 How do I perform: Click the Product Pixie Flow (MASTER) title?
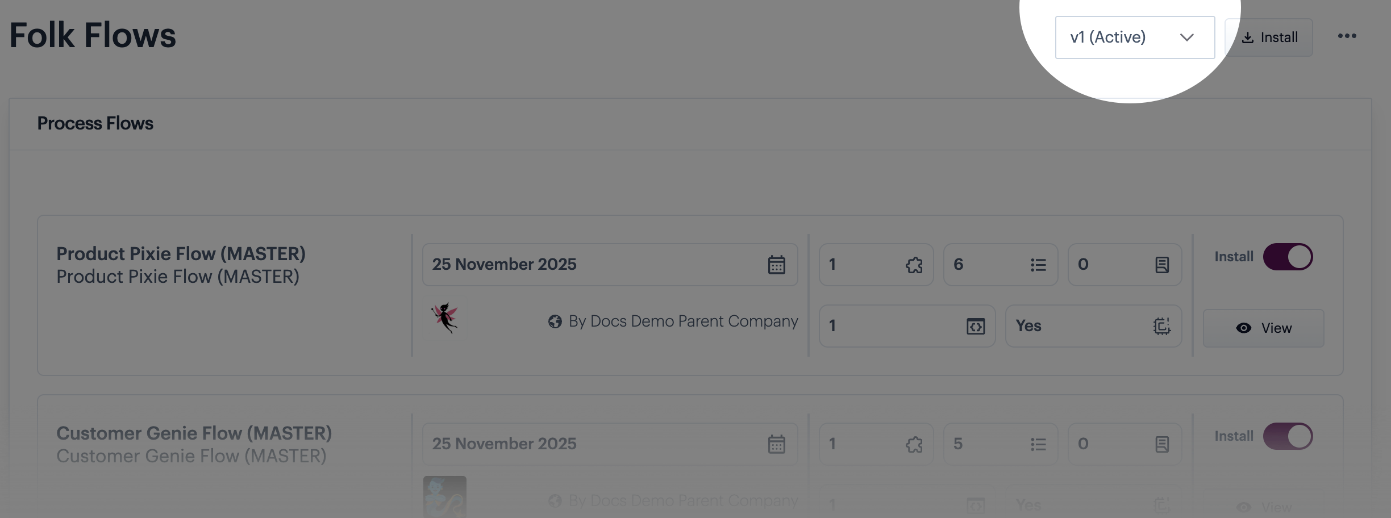[x=181, y=253]
